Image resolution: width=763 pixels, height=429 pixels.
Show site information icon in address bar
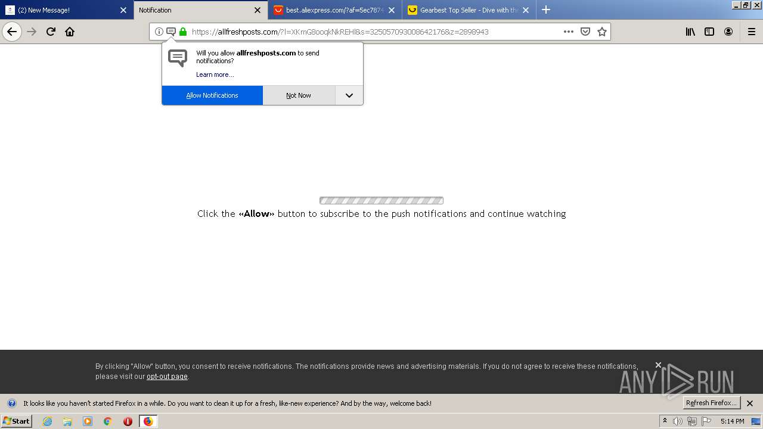coord(159,32)
